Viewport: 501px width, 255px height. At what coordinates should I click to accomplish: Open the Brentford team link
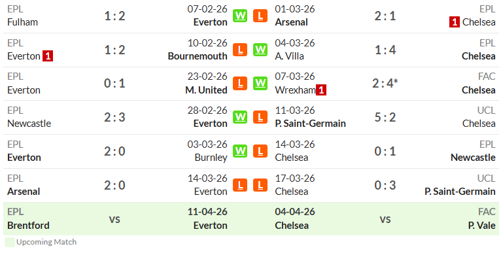tap(28, 226)
